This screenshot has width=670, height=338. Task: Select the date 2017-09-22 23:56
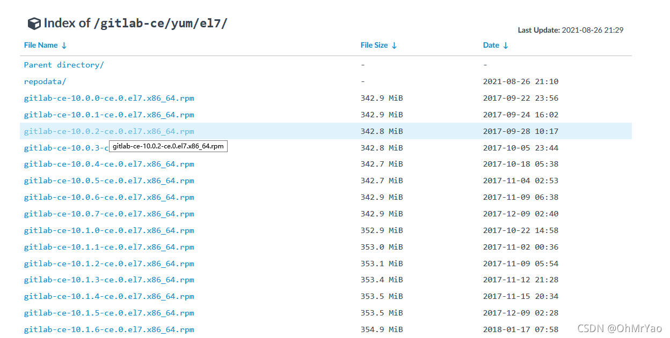(521, 98)
